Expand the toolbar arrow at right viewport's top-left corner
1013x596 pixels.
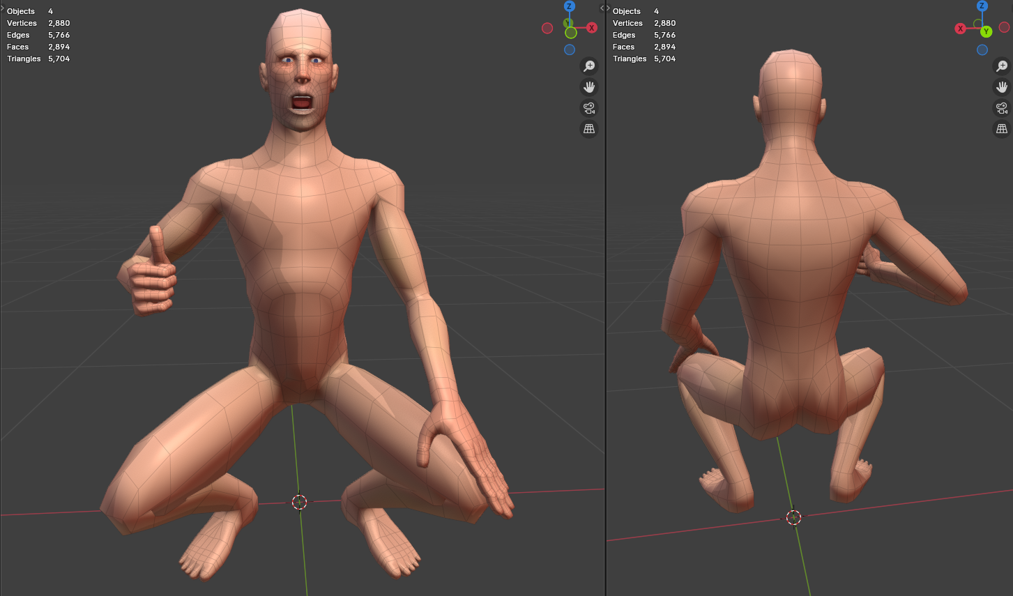608,8
